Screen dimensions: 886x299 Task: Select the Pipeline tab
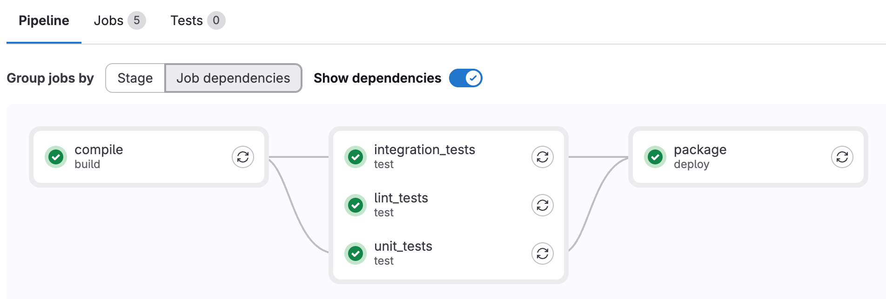click(x=44, y=20)
